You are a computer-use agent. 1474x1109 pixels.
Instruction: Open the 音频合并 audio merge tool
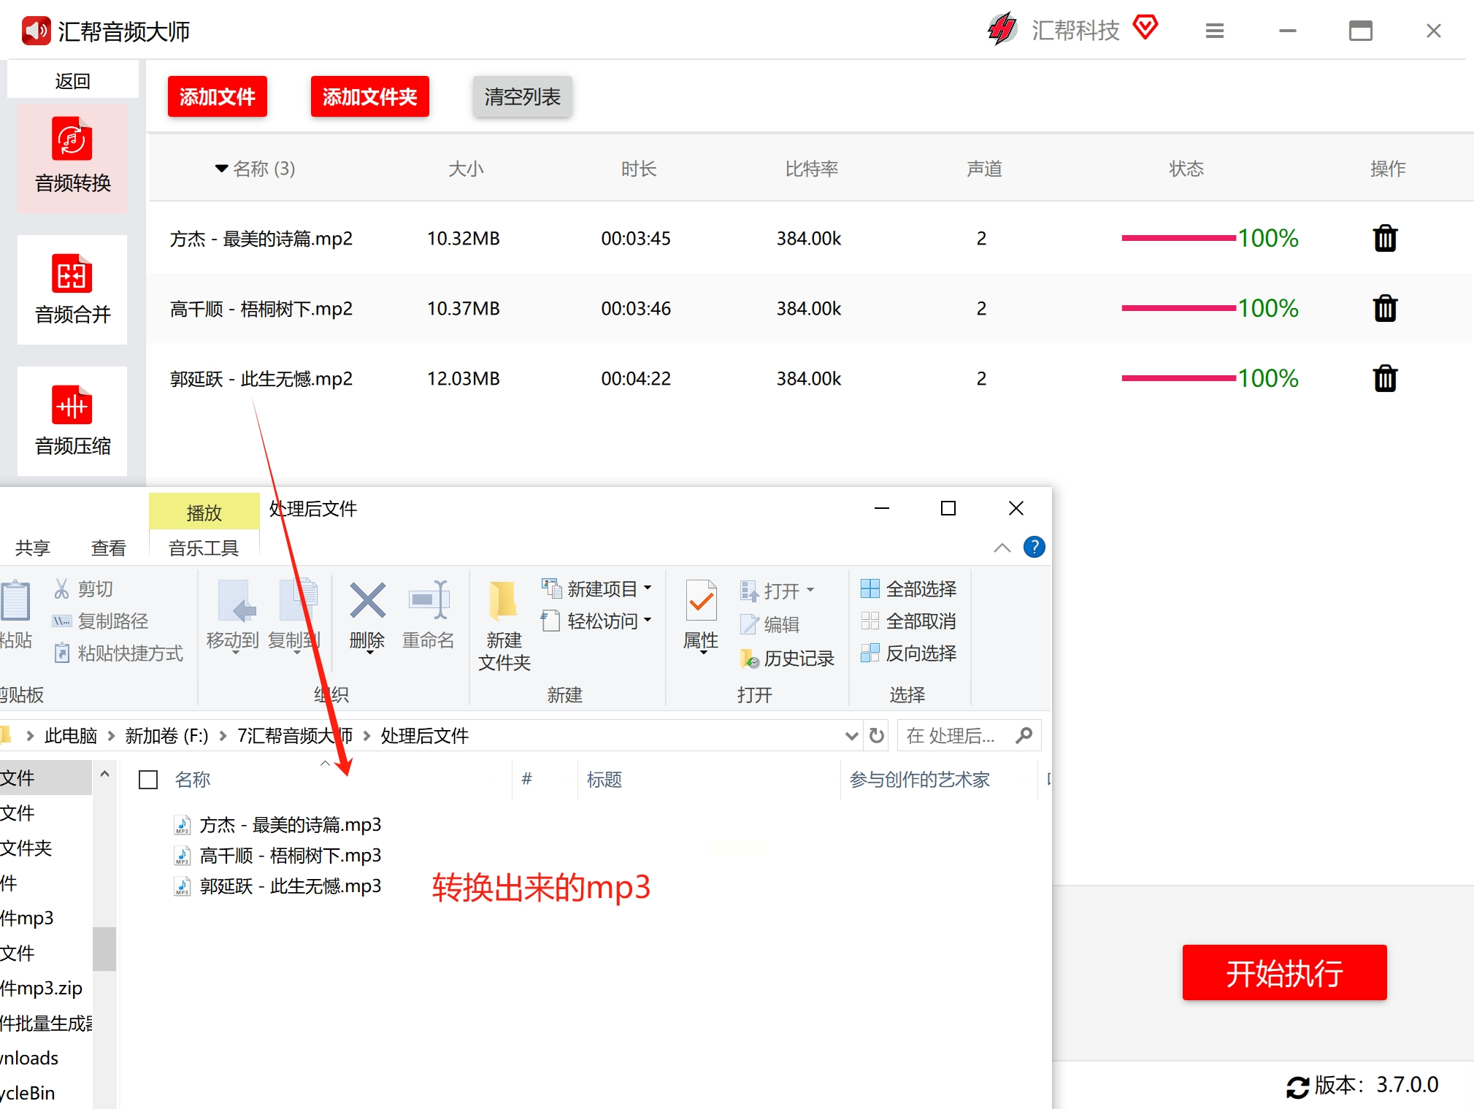[x=72, y=289]
